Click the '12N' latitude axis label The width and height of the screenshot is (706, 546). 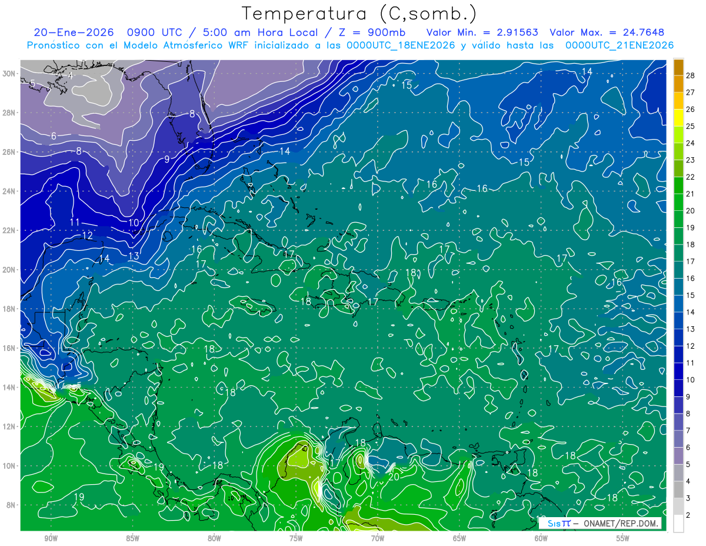pyautogui.click(x=9, y=426)
